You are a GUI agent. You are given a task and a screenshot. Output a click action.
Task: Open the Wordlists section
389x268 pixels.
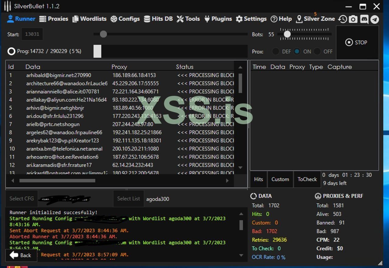pyautogui.click(x=89, y=19)
